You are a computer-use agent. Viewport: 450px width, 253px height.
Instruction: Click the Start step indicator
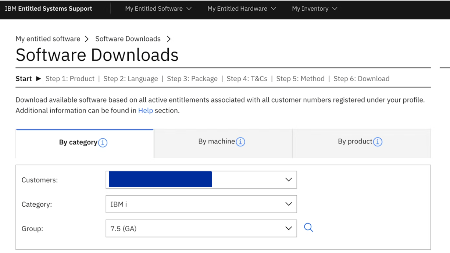point(24,78)
